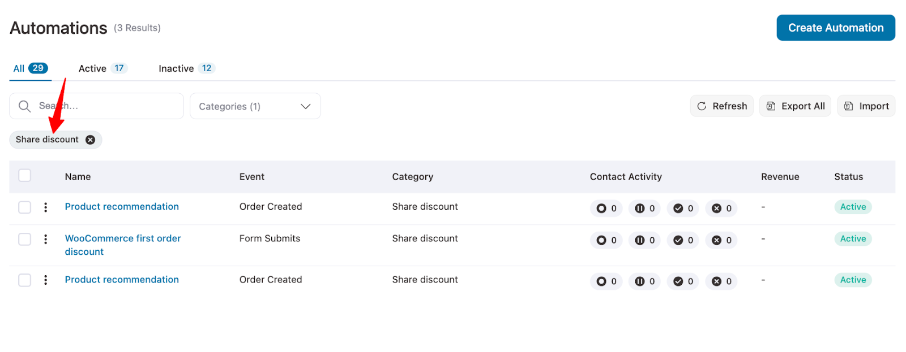The height and width of the screenshot is (352, 906).
Task: Click completed checkmark icon in first row
Action: tap(678, 208)
